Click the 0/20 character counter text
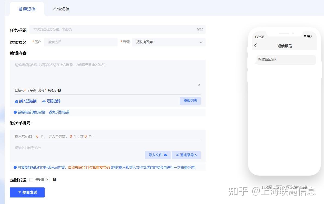 tap(200, 29)
